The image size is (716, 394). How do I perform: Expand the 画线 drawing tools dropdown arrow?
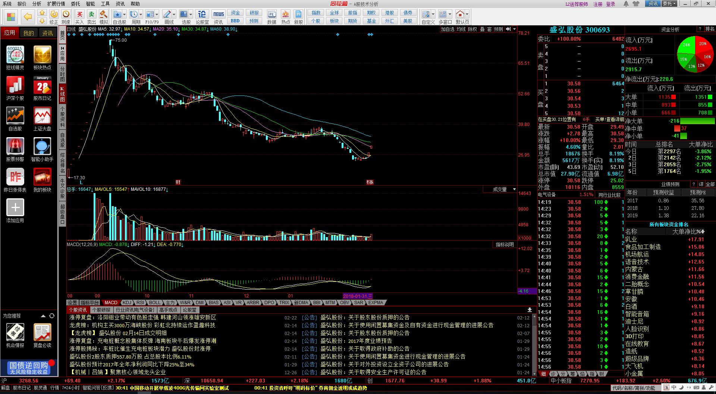click(173, 15)
